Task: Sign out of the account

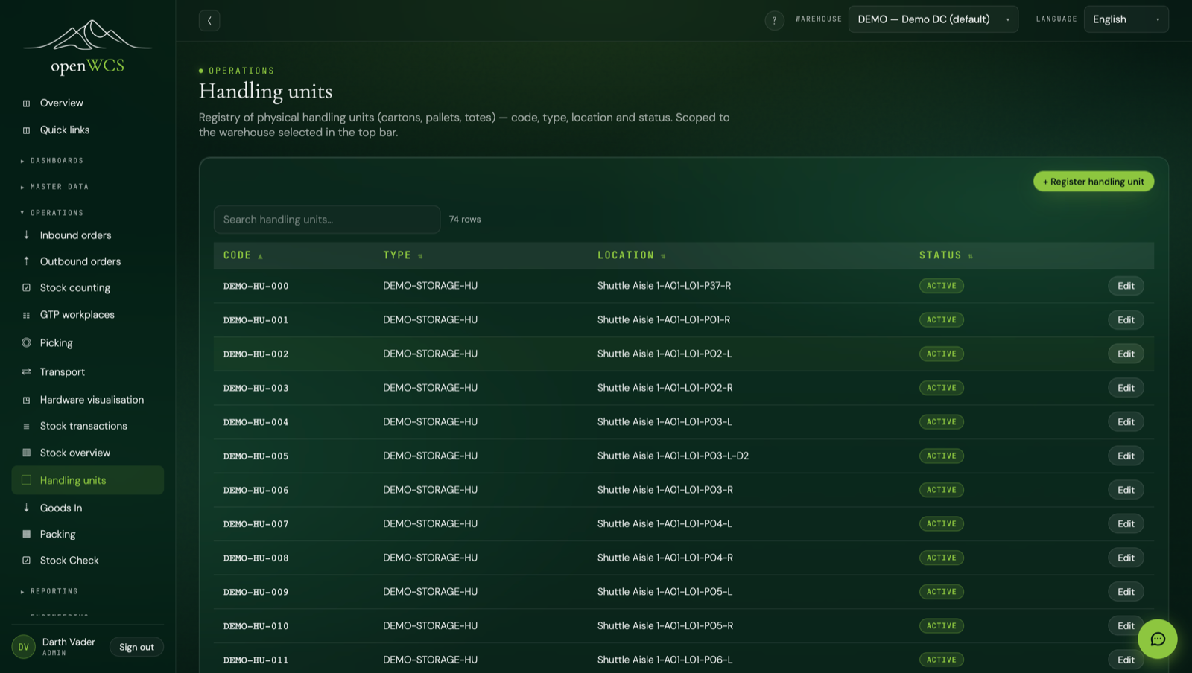Action: click(x=136, y=647)
